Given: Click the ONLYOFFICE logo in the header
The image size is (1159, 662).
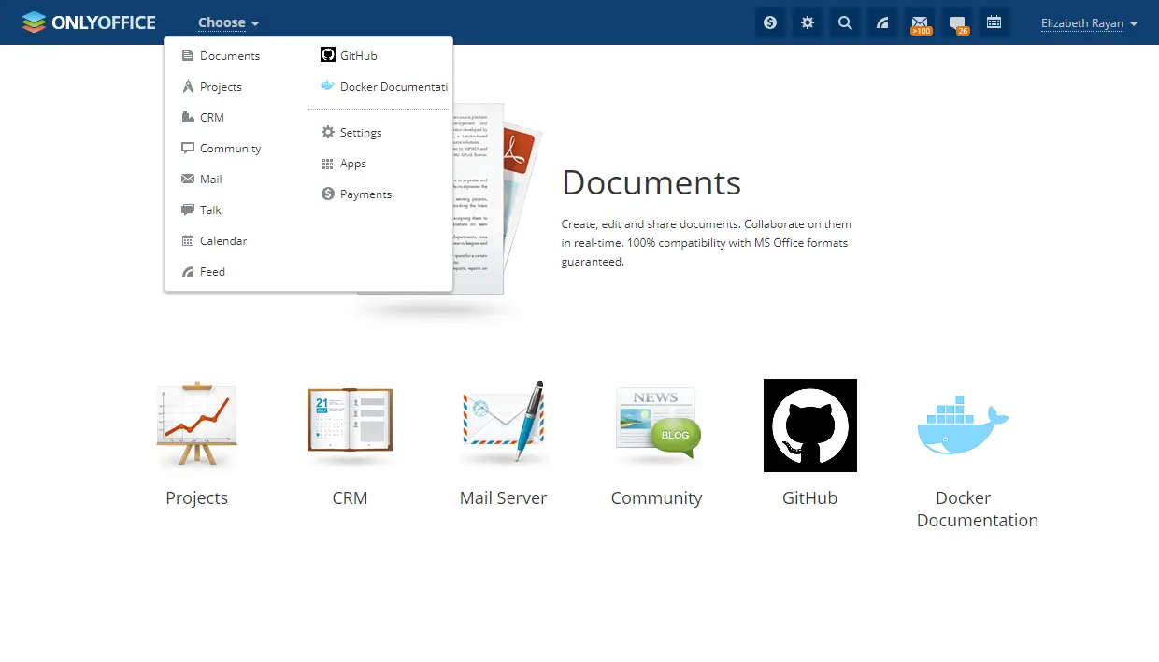Looking at the screenshot, I should click(x=89, y=22).
